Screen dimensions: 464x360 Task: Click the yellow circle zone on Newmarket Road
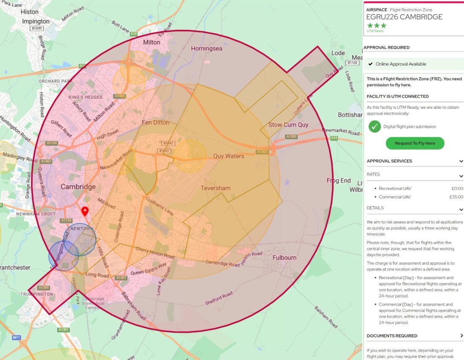coord(118,158)
